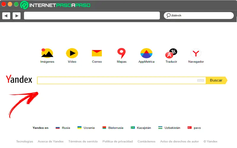This screenshot has height=148, width=237.
Task: Open Contáctenos footer link
Action: (x=146, y=141)
